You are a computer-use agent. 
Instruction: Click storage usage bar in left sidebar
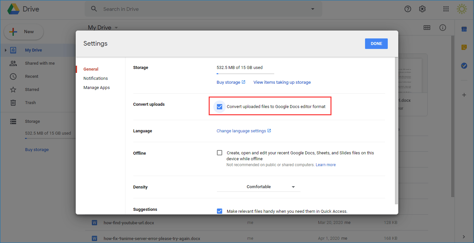[50, 139]
